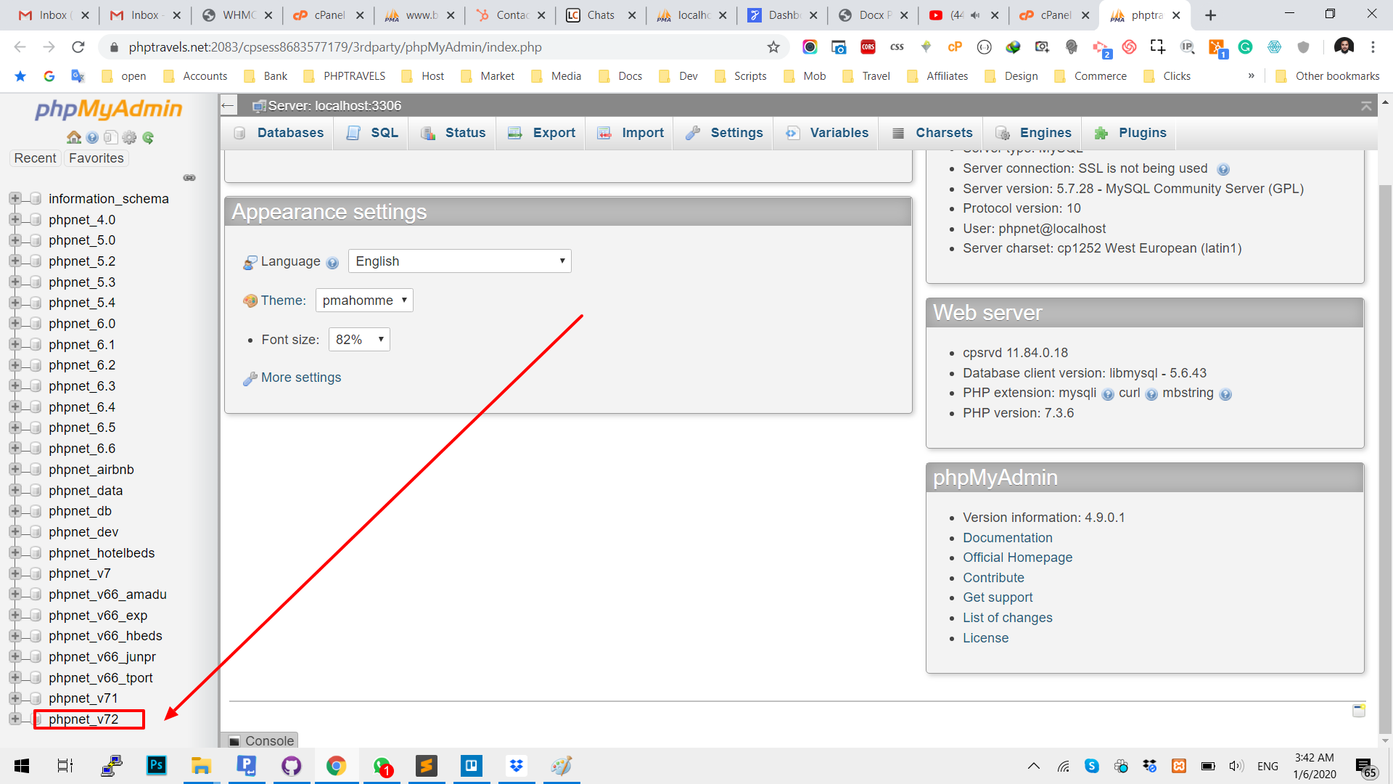This screenshot has width=1393, height=784.
Task: Click the page vertical scrollbar
Action: coord(1385,460)
